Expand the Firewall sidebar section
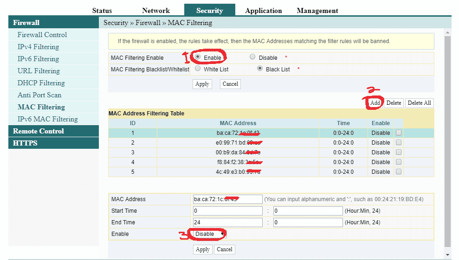The width and height of the screenshot is (459, 260). [53, 23]
